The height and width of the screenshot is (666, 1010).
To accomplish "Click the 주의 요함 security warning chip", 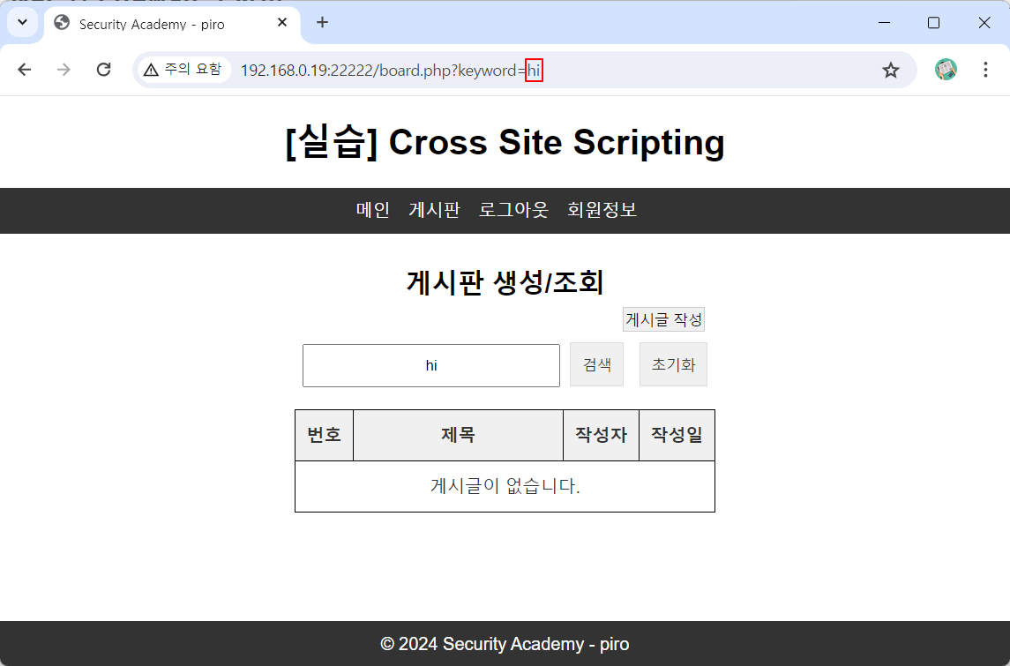I will (183, 70).
